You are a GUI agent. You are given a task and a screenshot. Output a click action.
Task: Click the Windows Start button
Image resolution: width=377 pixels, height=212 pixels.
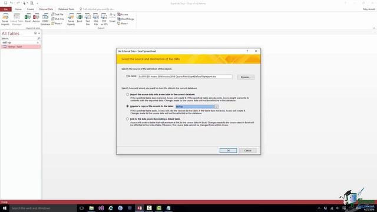(5, 208)
